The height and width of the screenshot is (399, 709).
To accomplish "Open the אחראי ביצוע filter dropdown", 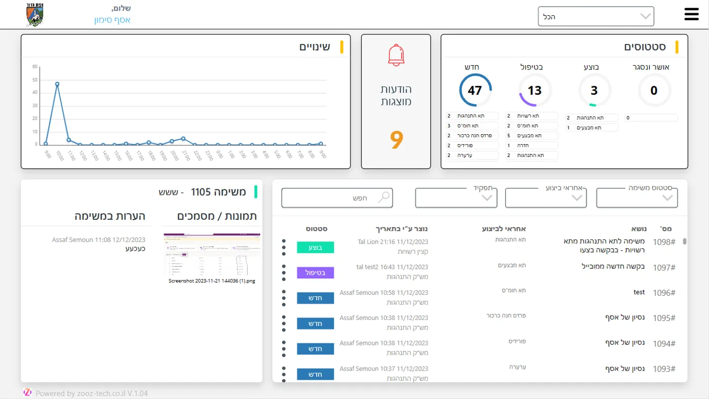I will point(546,197).
